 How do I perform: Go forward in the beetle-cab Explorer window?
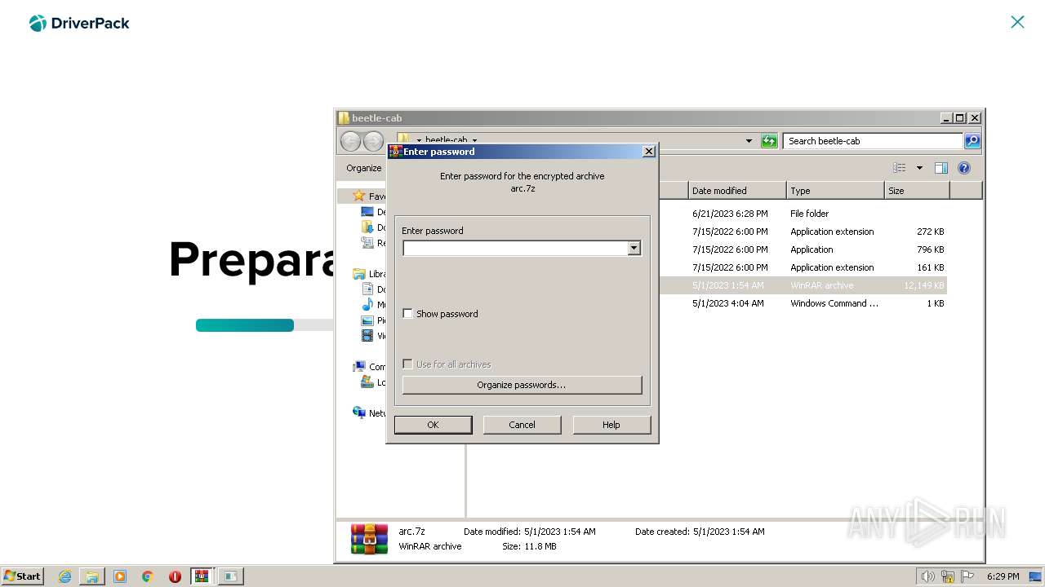[373, 141]
